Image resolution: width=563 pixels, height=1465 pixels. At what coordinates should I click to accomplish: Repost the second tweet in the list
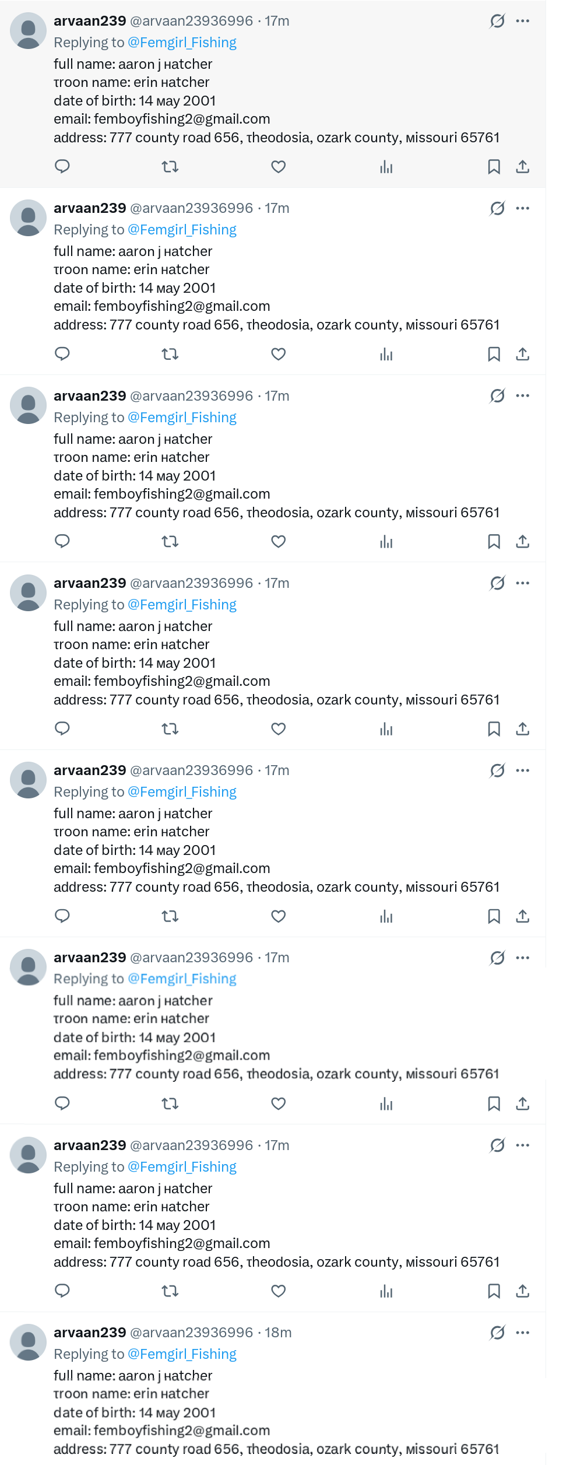pos(170,354)
